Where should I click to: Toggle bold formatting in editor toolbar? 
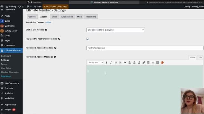pos(106,63)
